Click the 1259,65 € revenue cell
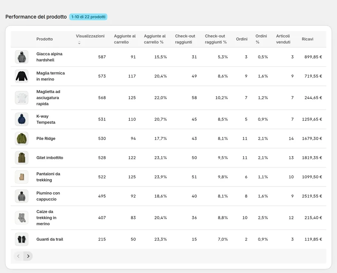The height and width of the screenshot is (273, 337). pos(312,119)
